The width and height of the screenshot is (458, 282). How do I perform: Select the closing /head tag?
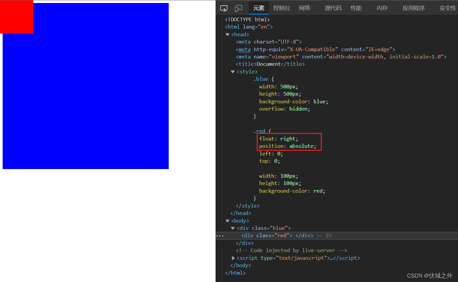tap(241, 213)
